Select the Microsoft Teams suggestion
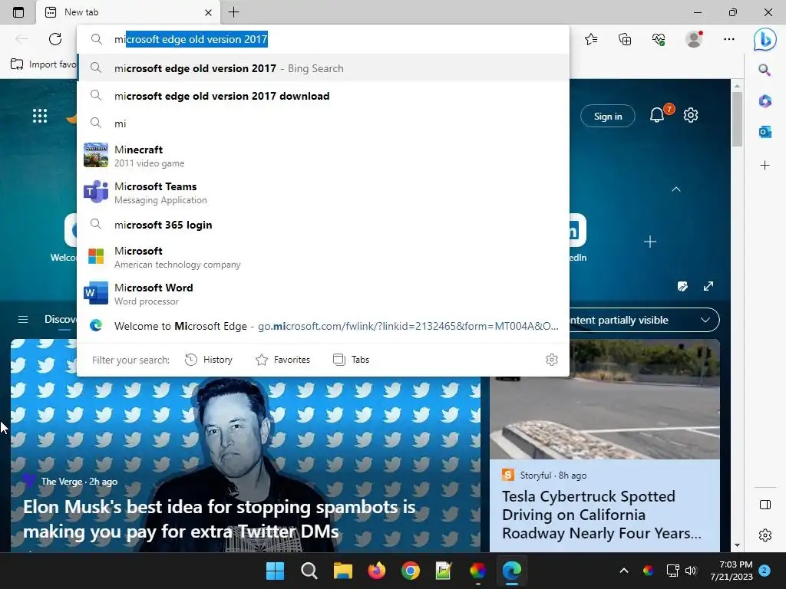This screenshot has width=786, height=589. [323, 192]
